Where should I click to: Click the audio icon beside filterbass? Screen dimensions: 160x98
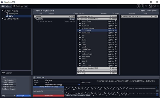[x=80, y=31]
